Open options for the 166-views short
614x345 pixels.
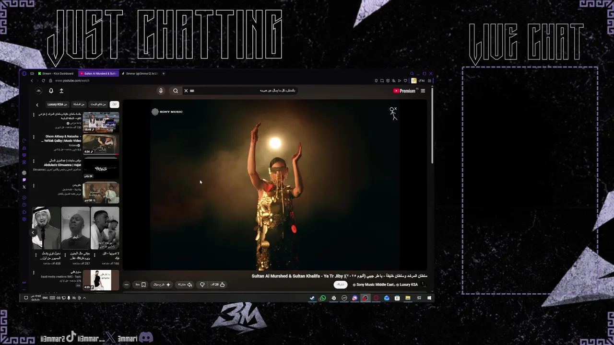coord(94,255)
